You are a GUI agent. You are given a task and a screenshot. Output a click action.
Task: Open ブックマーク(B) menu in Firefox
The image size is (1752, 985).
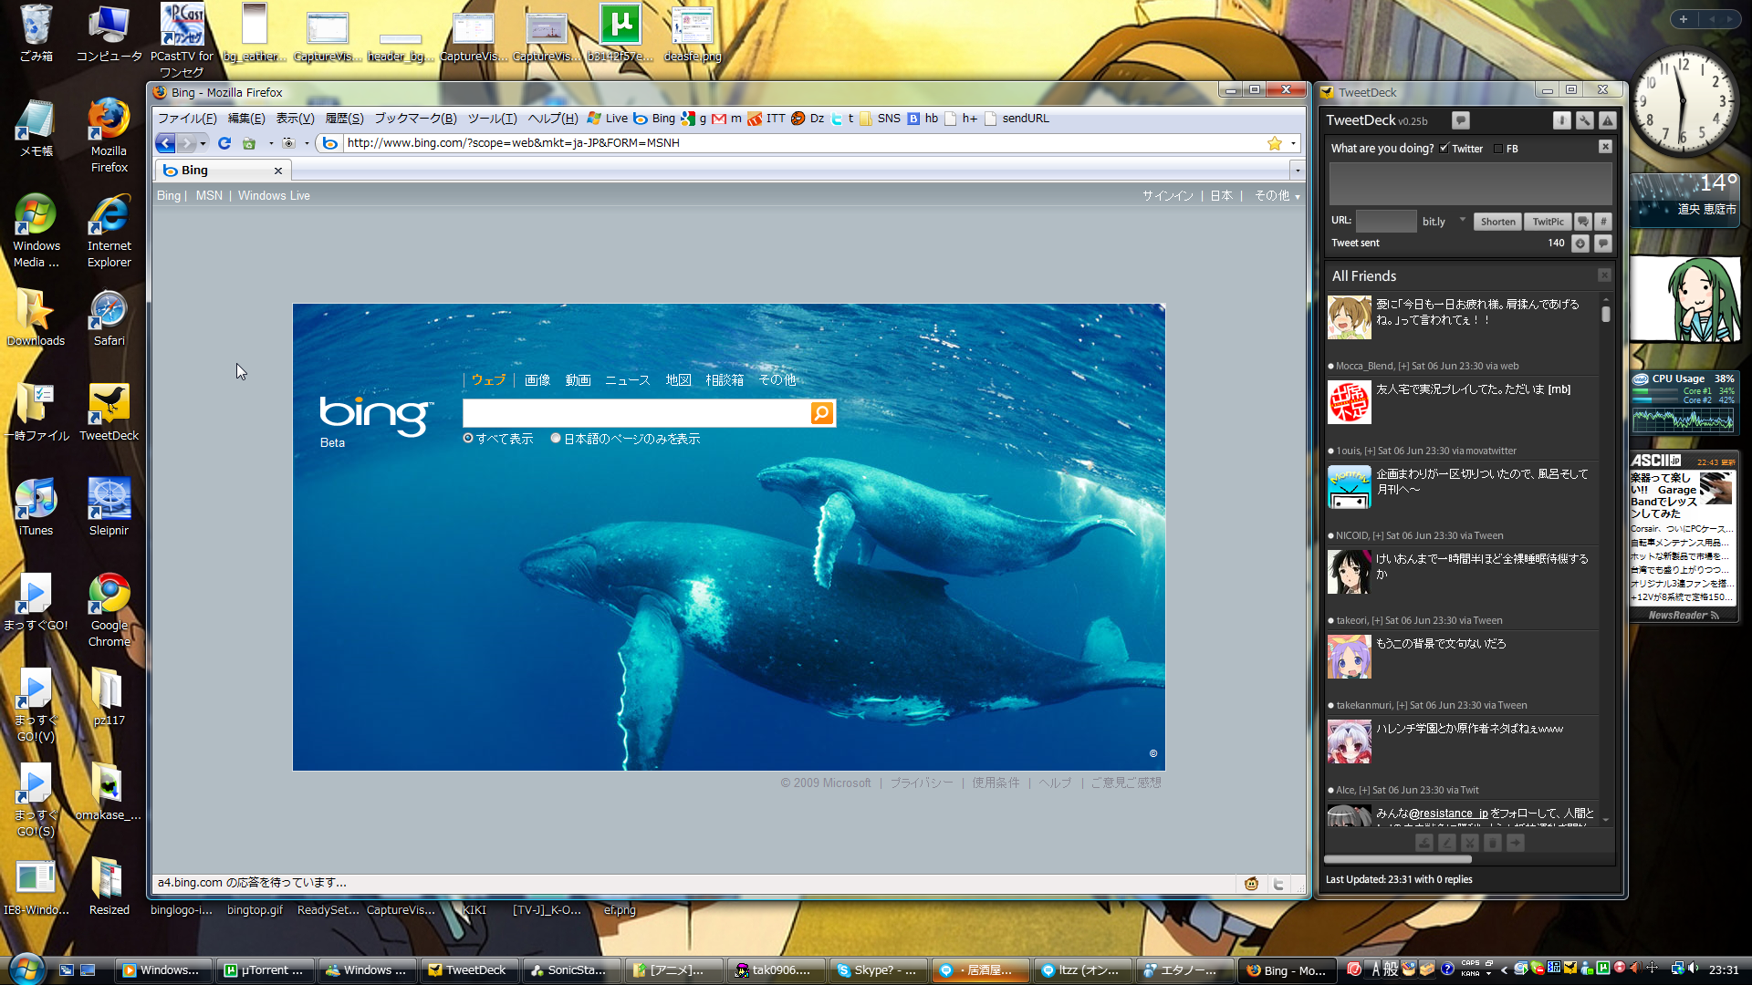click(415, 119)
